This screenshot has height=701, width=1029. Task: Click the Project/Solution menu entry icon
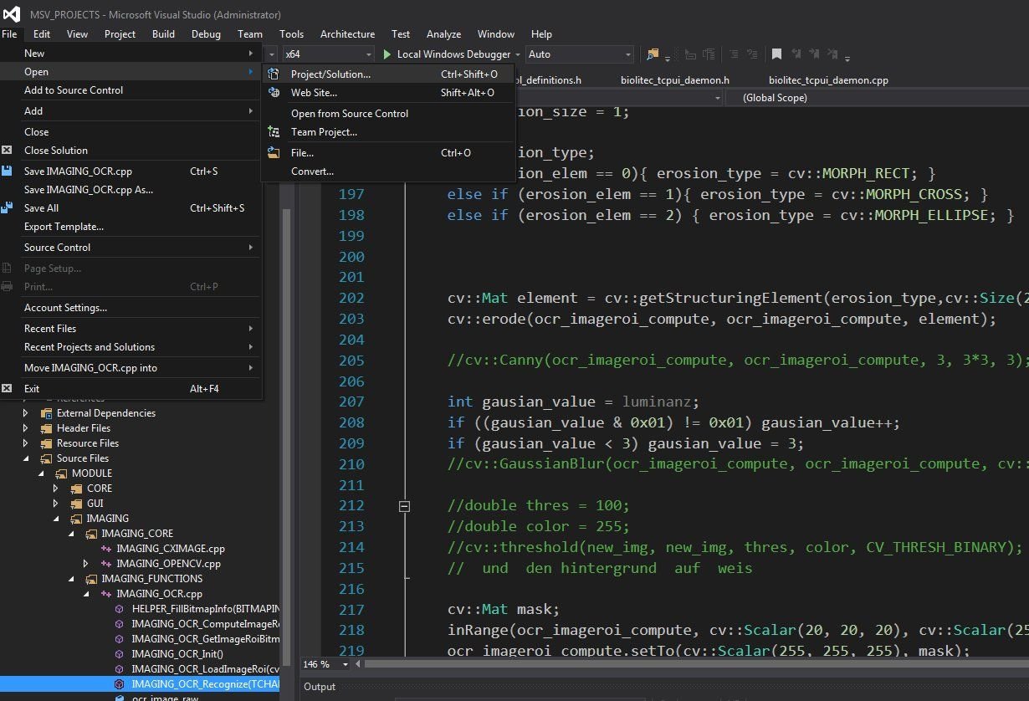coord(274,74)
